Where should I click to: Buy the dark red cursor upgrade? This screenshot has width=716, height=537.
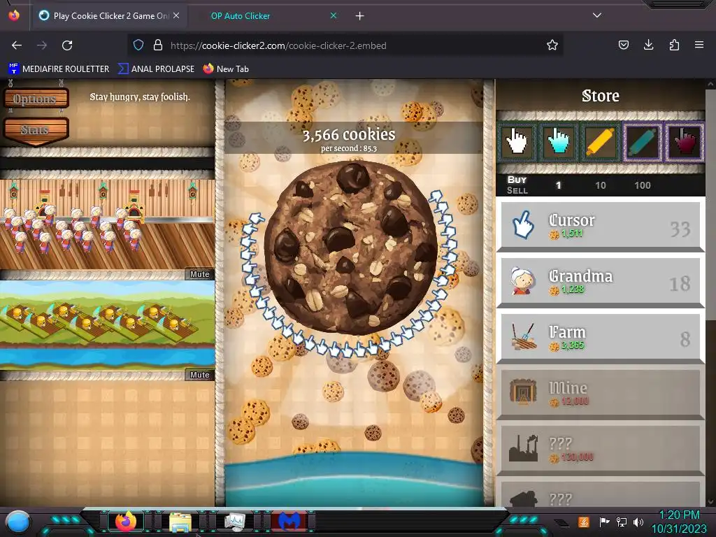point(684,141)
